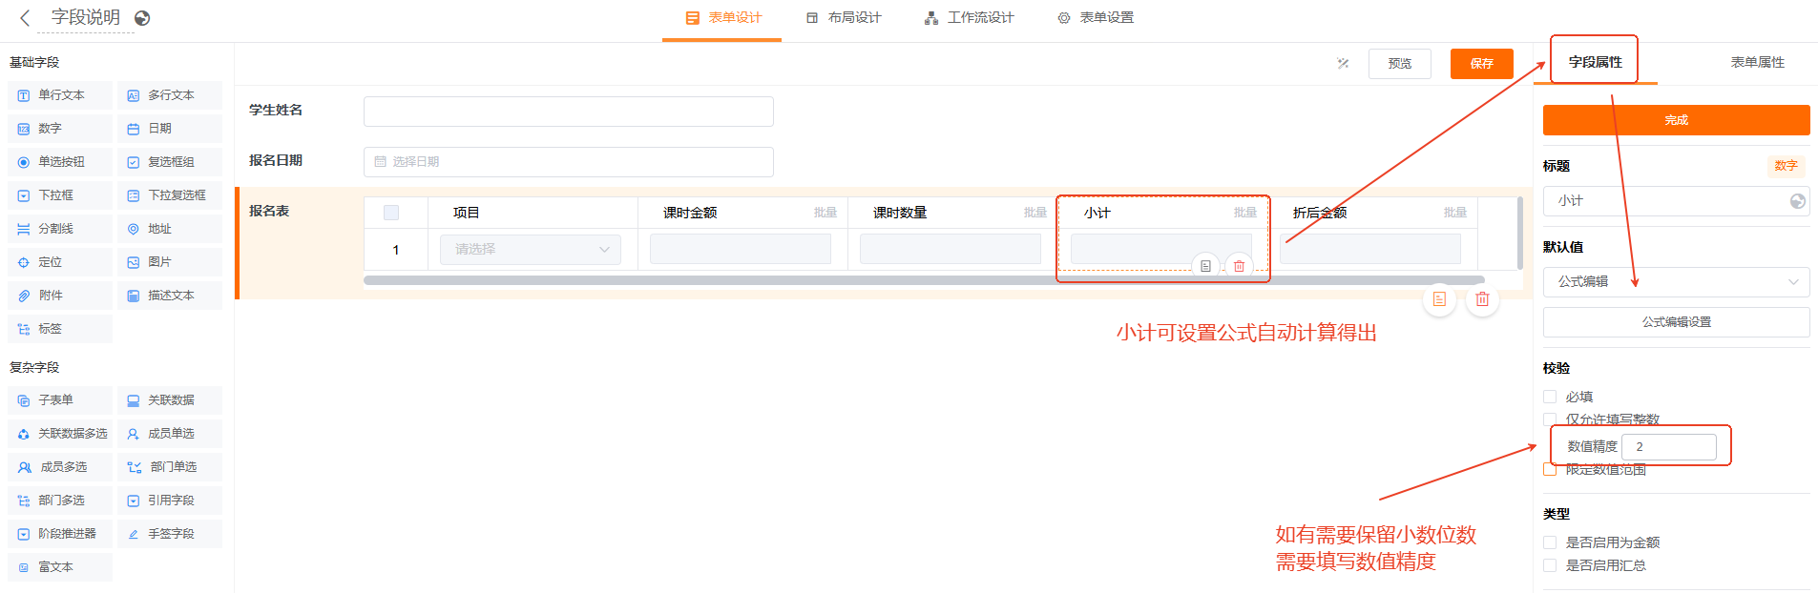This screenshot has height=593, width=1818.
Task: Click the orange 保存 button
Action: pyautogui.click(x=1481, y=64)
